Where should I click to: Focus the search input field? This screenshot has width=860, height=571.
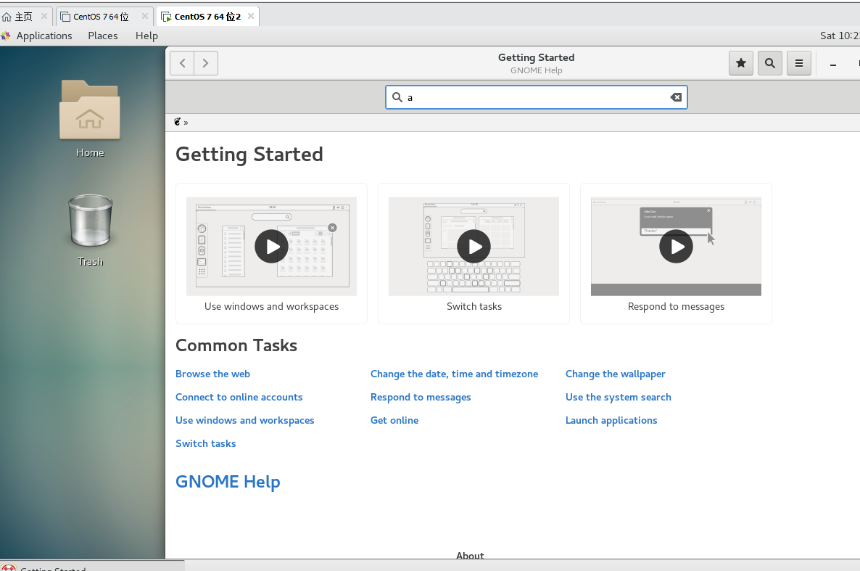pos(537,97)
